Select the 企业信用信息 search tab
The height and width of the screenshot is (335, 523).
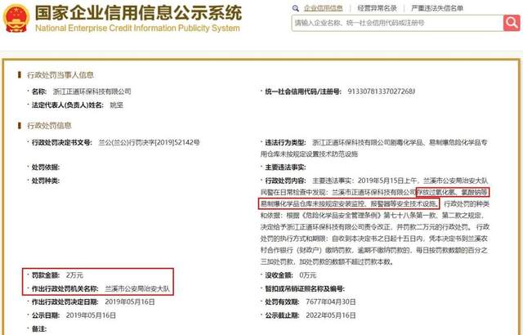323,8
